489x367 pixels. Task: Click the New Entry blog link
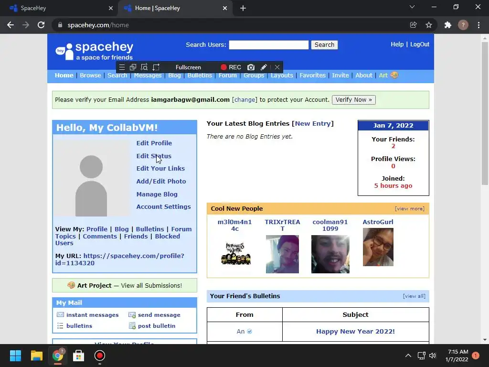pos(313,123)
